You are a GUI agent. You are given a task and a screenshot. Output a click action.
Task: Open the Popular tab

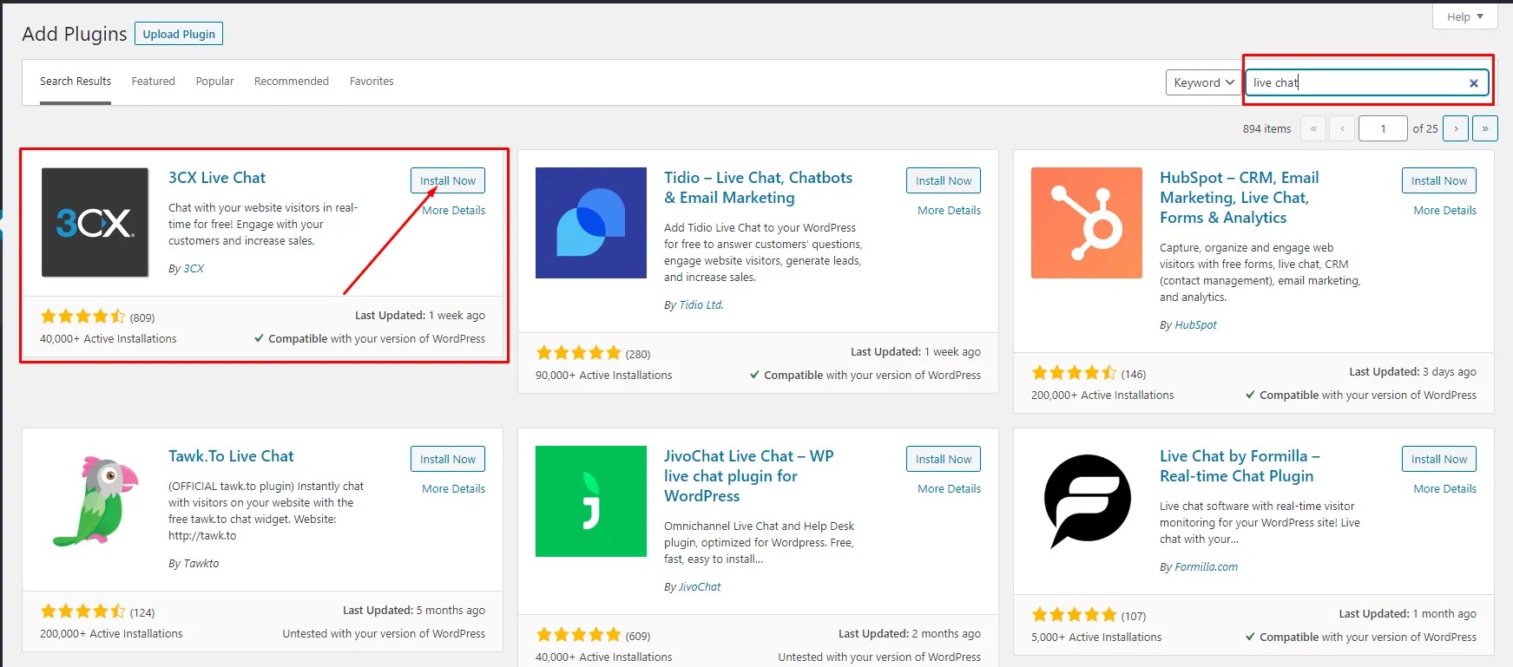pos(214,82)
